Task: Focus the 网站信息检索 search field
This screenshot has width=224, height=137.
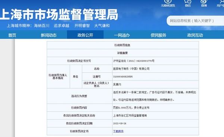Action: click(195, 21)
